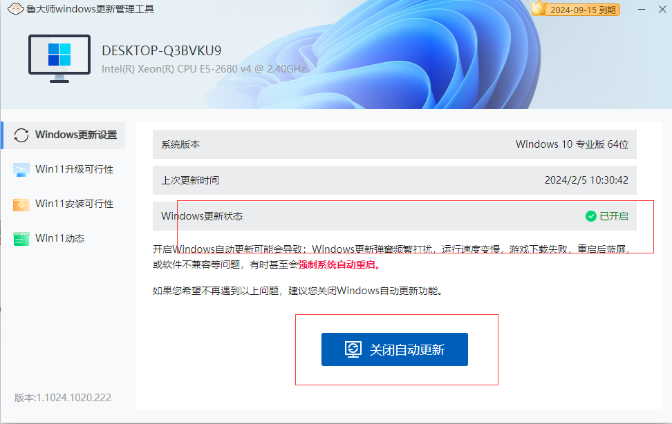Click the Windows更新设置 refresh icon
The height and width of the screenshot is (424, 672).
(x=21, y=135)
